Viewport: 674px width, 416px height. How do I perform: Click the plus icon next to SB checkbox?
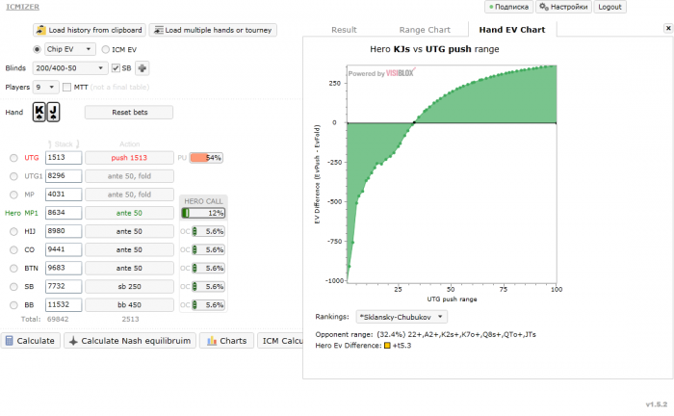coord(143,68)
